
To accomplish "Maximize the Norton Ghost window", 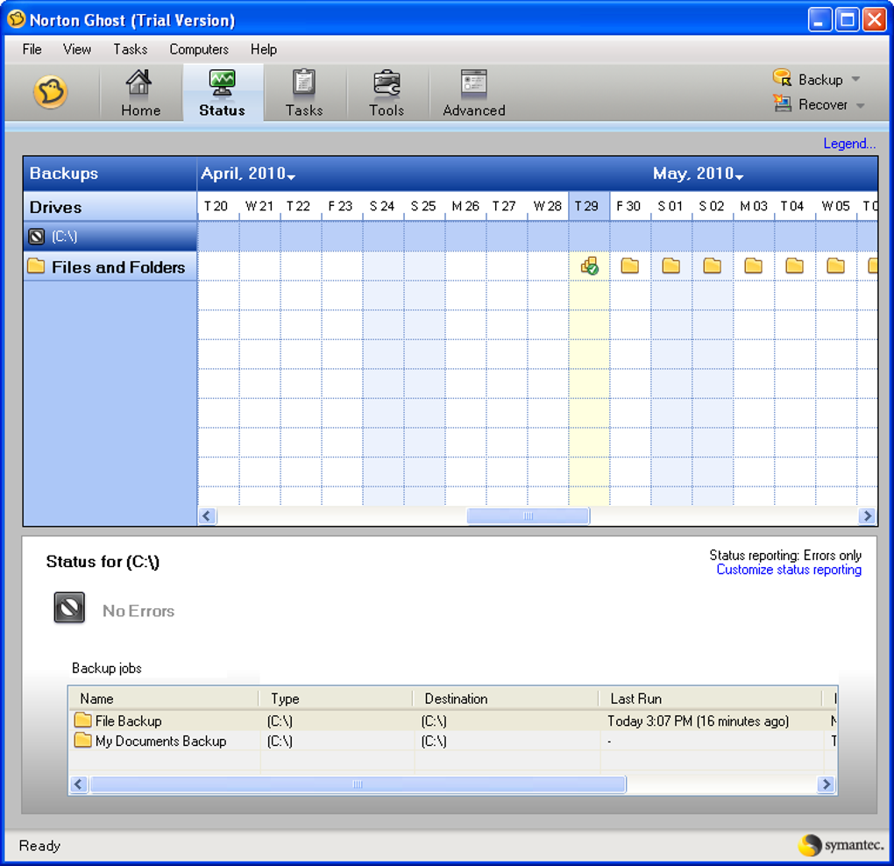I will (x=848, y=20).
